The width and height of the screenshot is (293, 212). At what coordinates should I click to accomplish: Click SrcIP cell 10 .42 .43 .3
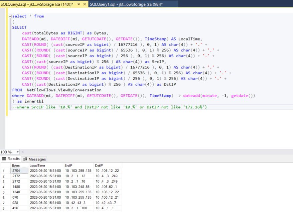point(78,203)
